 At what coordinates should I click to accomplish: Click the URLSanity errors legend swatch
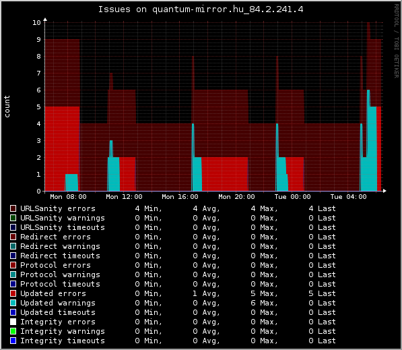click(13, 208)
